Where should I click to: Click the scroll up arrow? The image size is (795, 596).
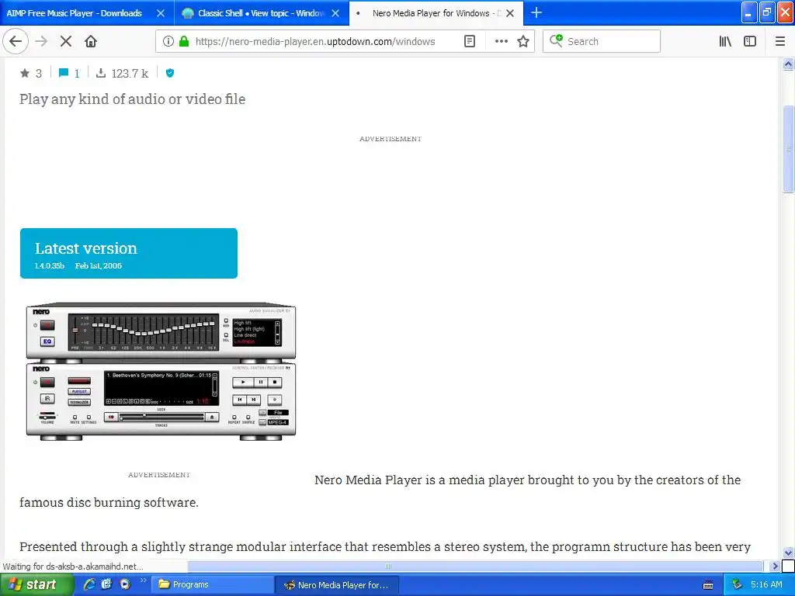788,64
